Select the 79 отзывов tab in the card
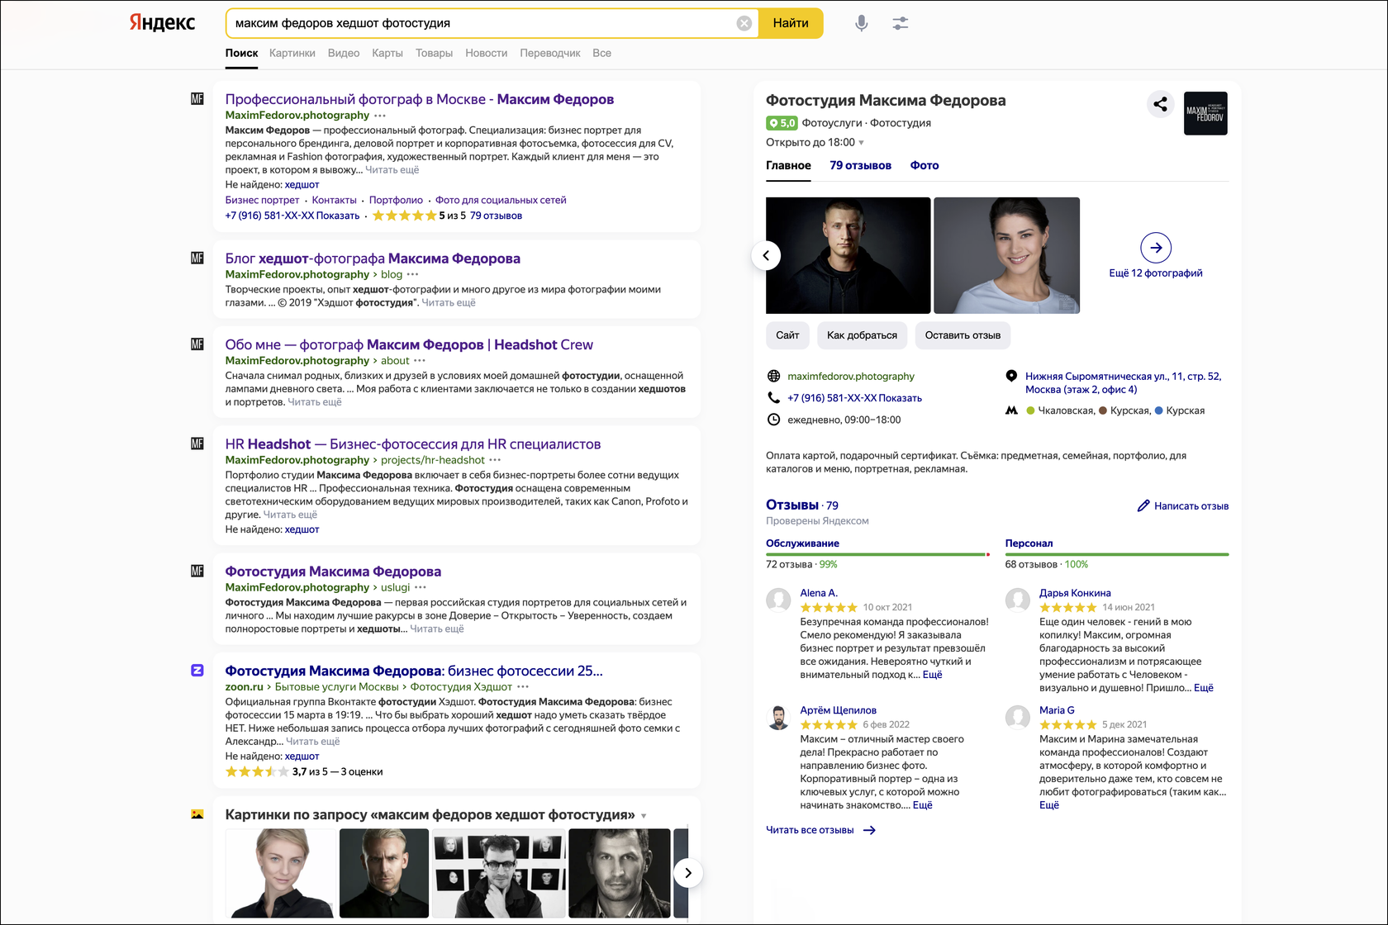Viewport: 1388px width, 925px height. [x=861, y=165]
